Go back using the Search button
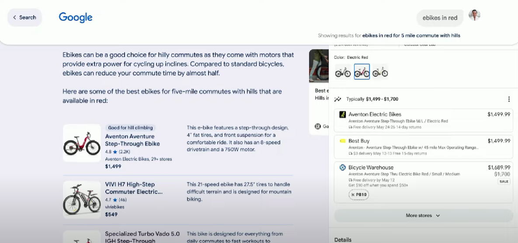The image size is (518, 243). (24, 17)
